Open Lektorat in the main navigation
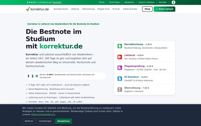Viewport: 201px width, 126px height. coord(75,9)
